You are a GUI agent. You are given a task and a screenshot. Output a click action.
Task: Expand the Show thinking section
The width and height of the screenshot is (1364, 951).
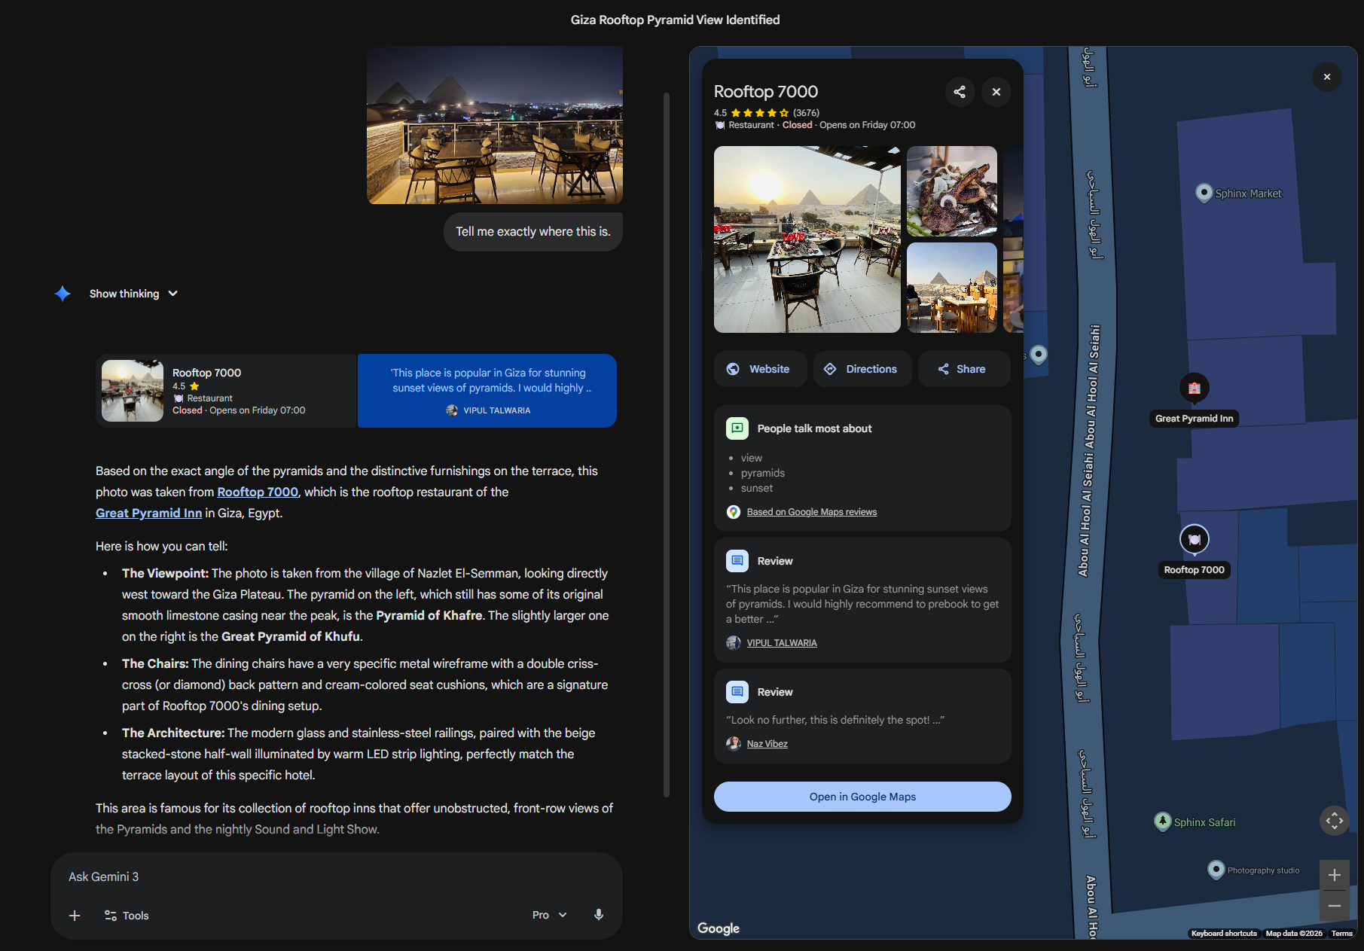tap(133, 294)
